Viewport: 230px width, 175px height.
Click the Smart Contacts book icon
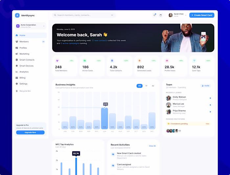(17, 60)
